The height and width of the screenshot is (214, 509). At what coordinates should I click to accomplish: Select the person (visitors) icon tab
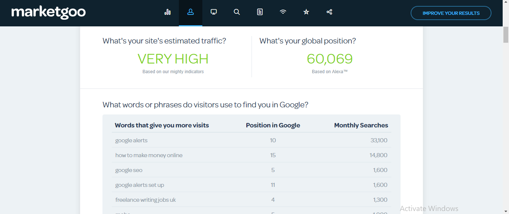pos(190,12)
